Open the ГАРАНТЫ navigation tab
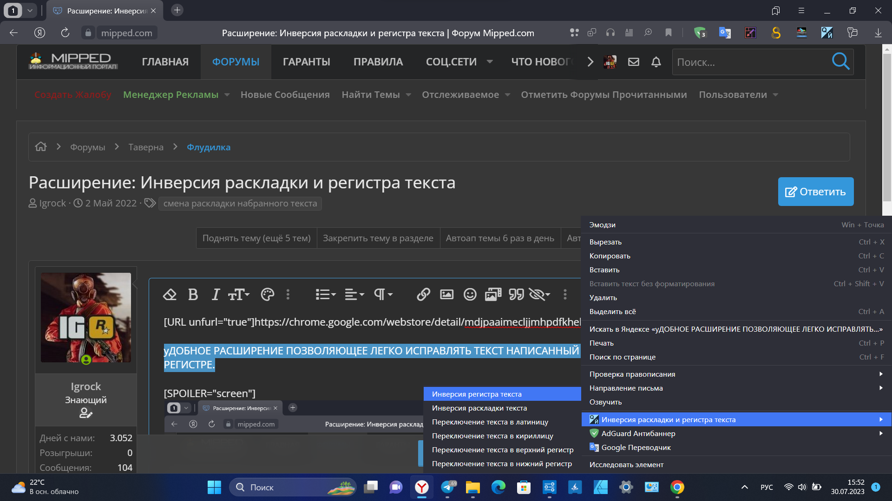Image resolution: width=892 pixels, height=501 pixels. coord(307,62)
